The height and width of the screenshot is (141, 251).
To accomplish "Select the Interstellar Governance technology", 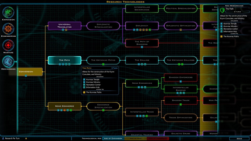I will coord(142,8).
